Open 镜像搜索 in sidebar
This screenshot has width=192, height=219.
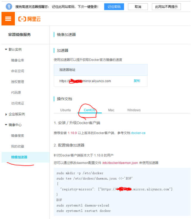coord(18,136)
